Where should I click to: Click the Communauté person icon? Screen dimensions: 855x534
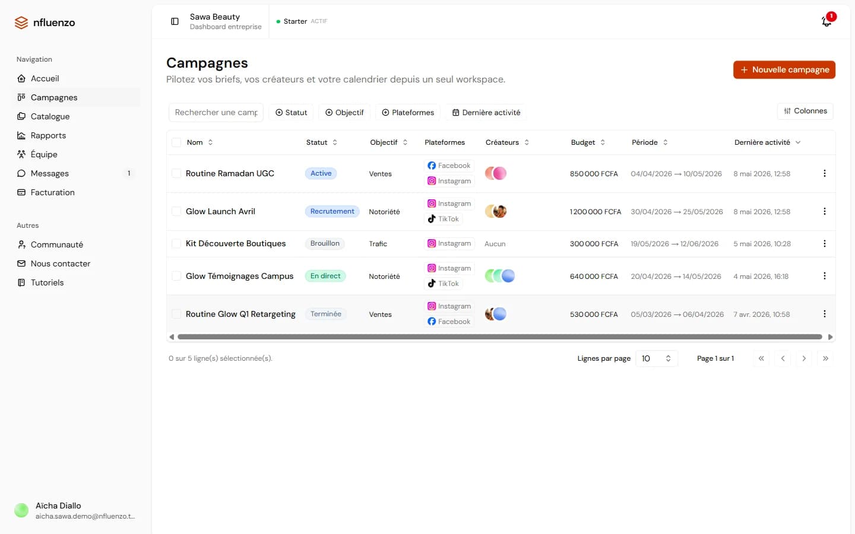[21, 244]
